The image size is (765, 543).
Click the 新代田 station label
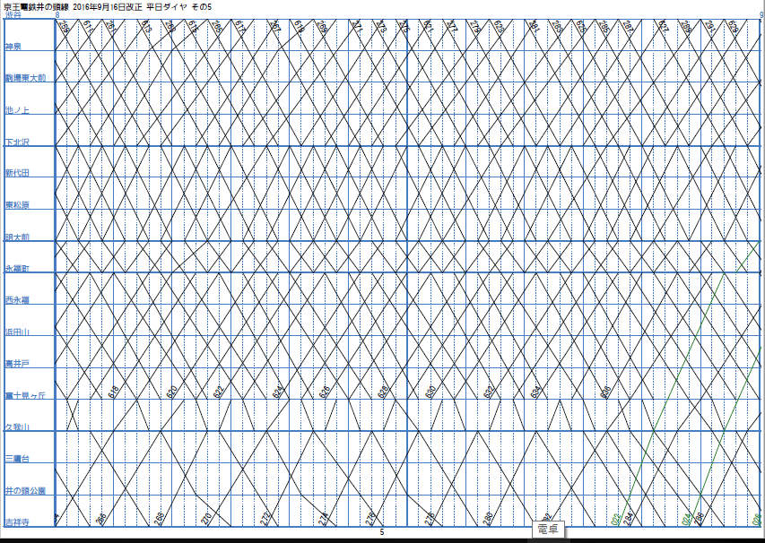[17, 173]
